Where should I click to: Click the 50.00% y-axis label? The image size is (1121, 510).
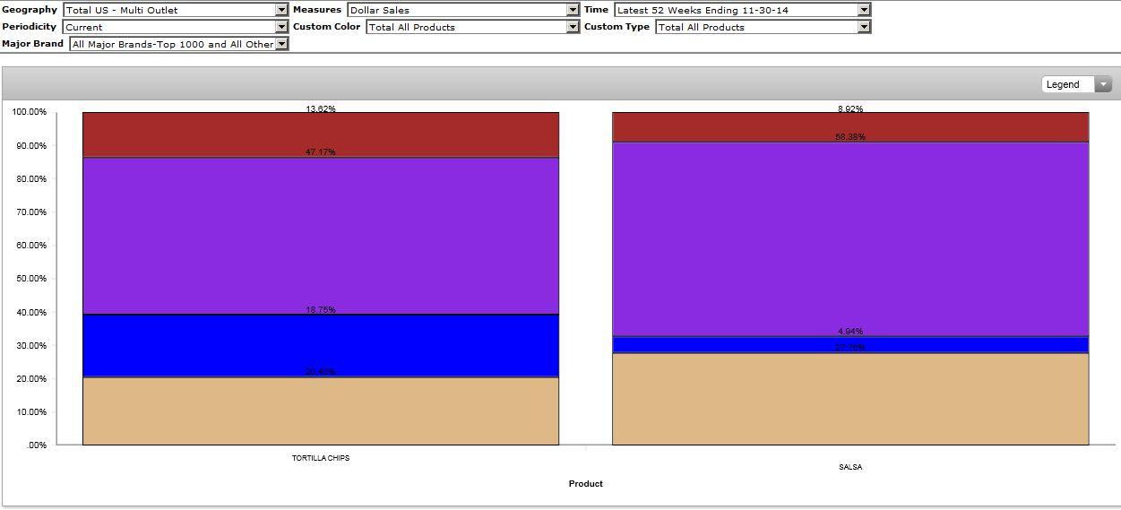pyautogui.click(x=30, y=279)
